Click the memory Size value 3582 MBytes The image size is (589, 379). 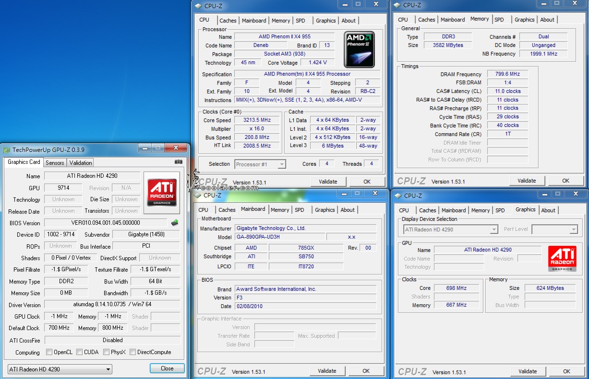[x=448, y=45]
